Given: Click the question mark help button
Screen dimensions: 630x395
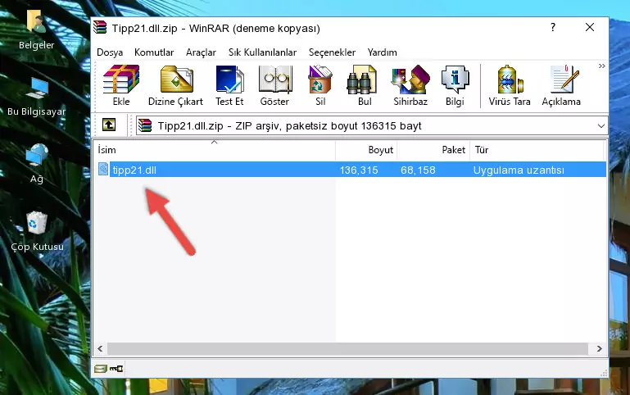Looking at the screenshot, I should 553,27.
